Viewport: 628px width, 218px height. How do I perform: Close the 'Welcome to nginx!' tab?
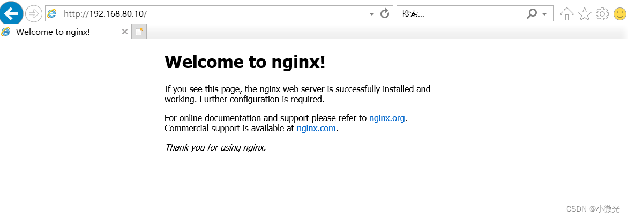[124, 32]
